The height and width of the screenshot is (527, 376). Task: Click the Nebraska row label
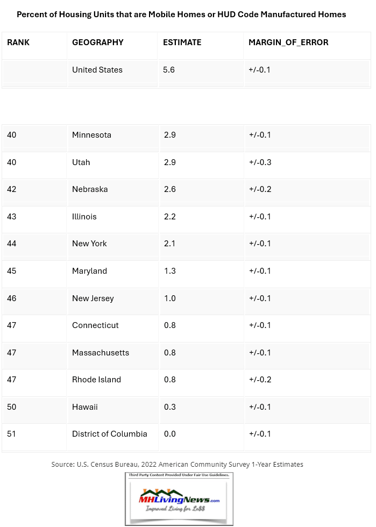point(90,189)
